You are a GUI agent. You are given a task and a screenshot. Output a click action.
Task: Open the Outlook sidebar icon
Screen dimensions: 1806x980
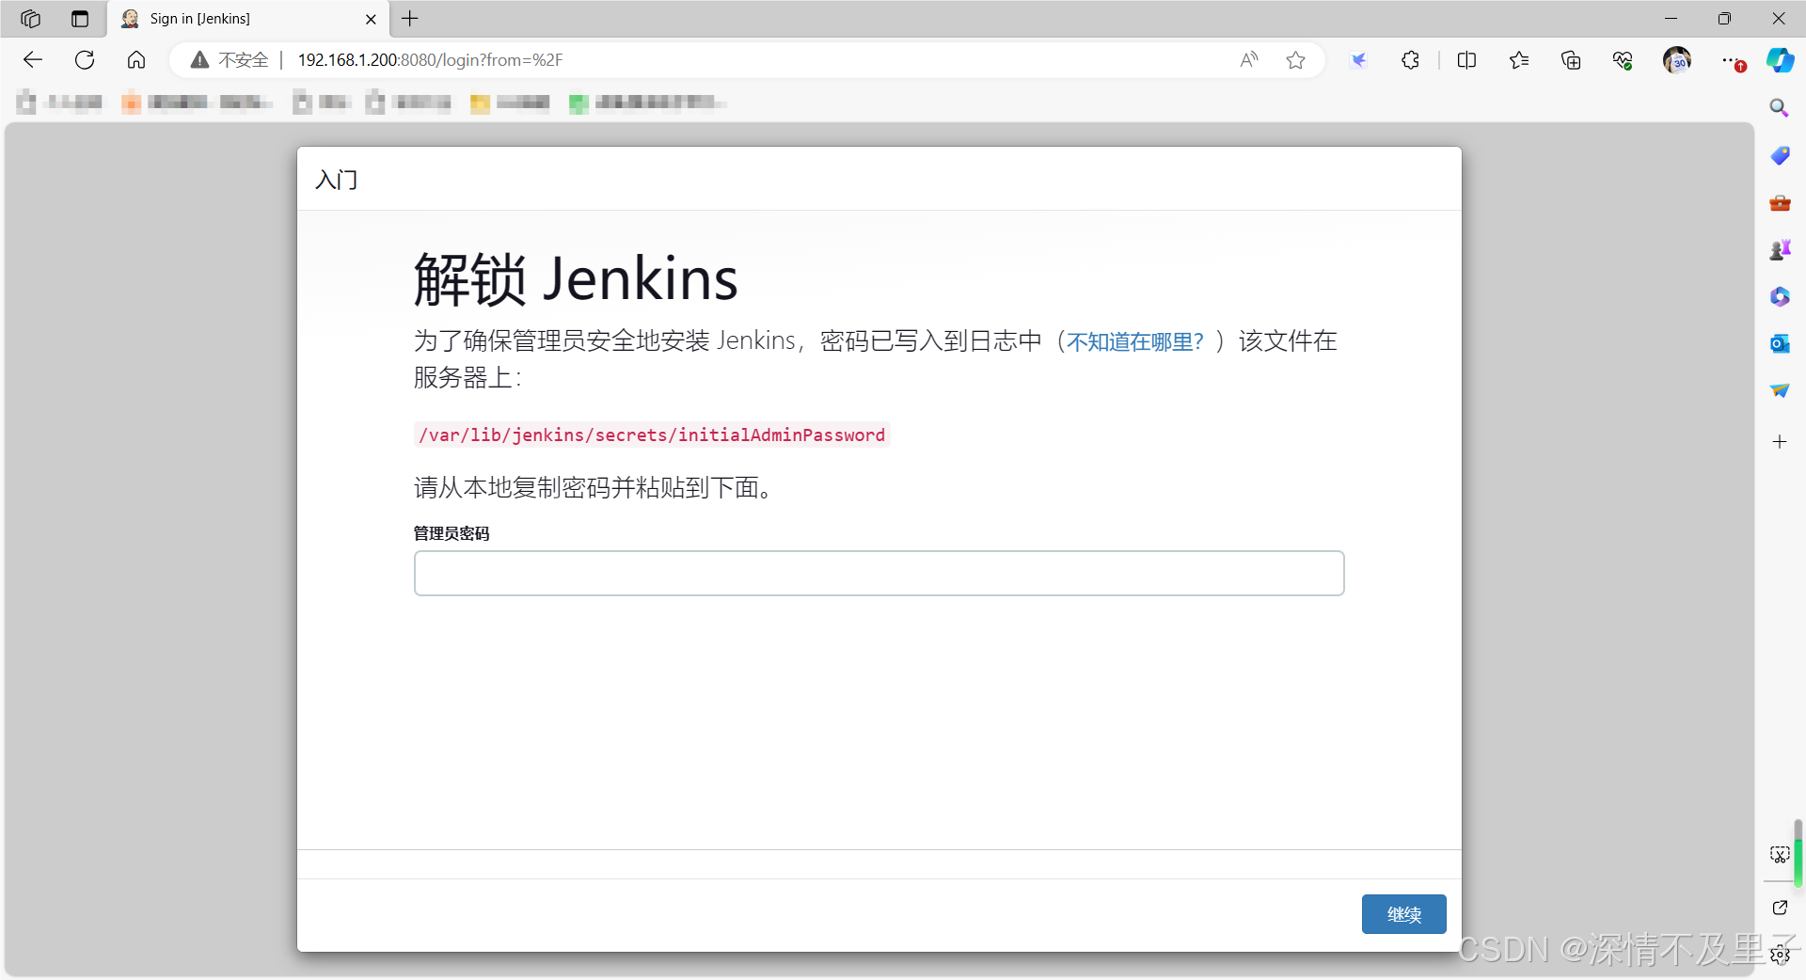(x=1780, y=344)
